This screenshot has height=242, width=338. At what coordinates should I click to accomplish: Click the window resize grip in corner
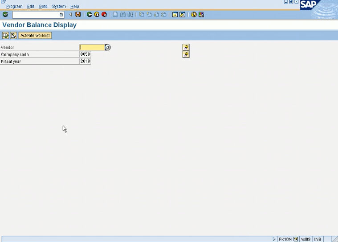[335, 239]
